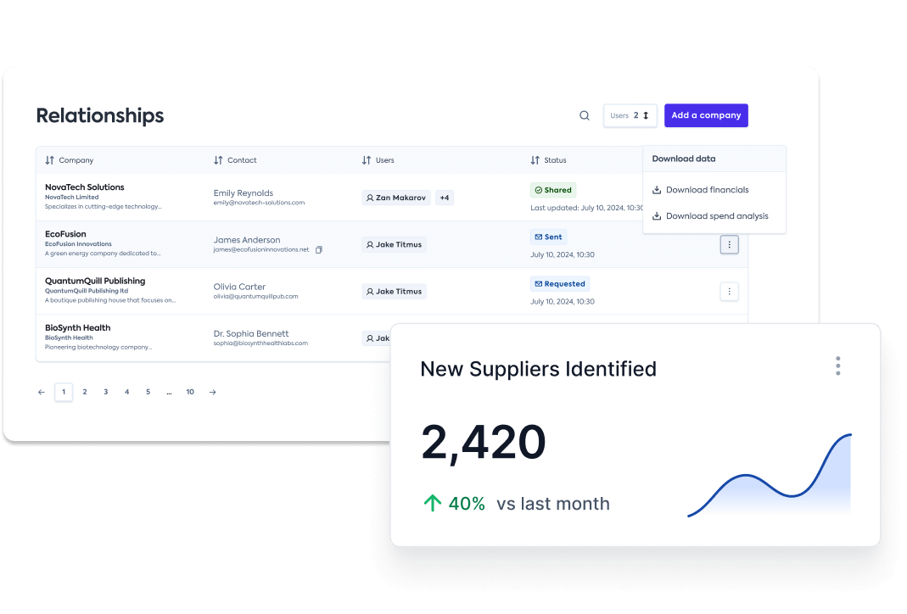The width and height of the screenshot is (907, 614).
Task: Expand the +4 additional users badge
Action: (445, 198)
